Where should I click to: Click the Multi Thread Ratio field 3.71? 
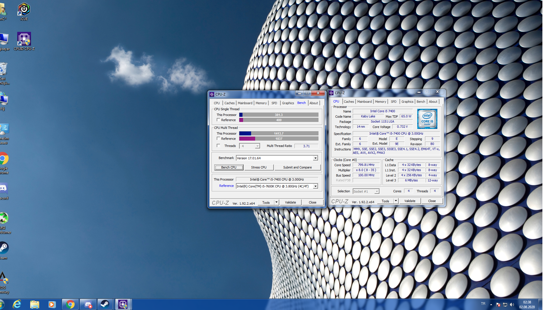(x=306, y=146)
